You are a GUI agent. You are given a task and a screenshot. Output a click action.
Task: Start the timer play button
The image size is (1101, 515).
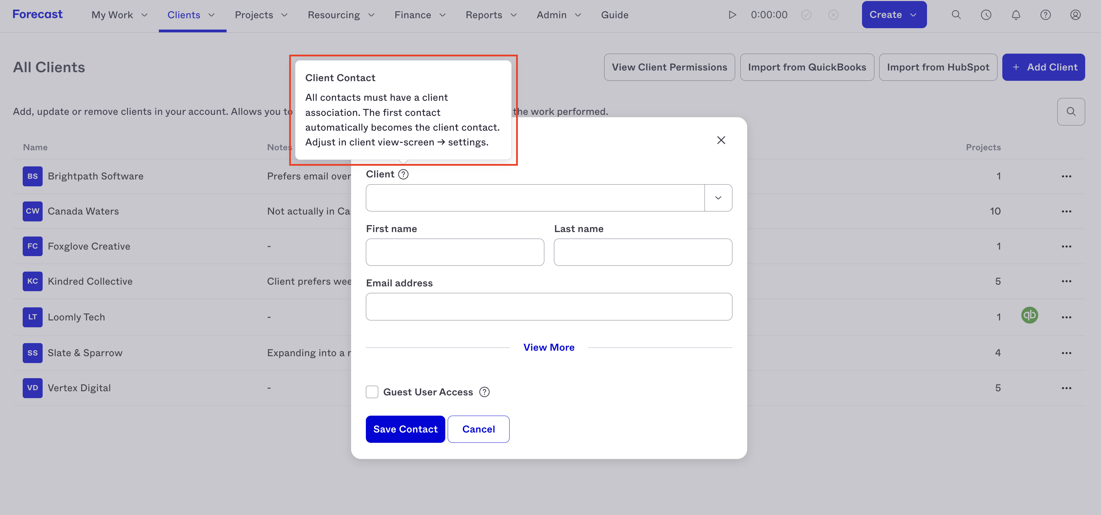[732, 15]
